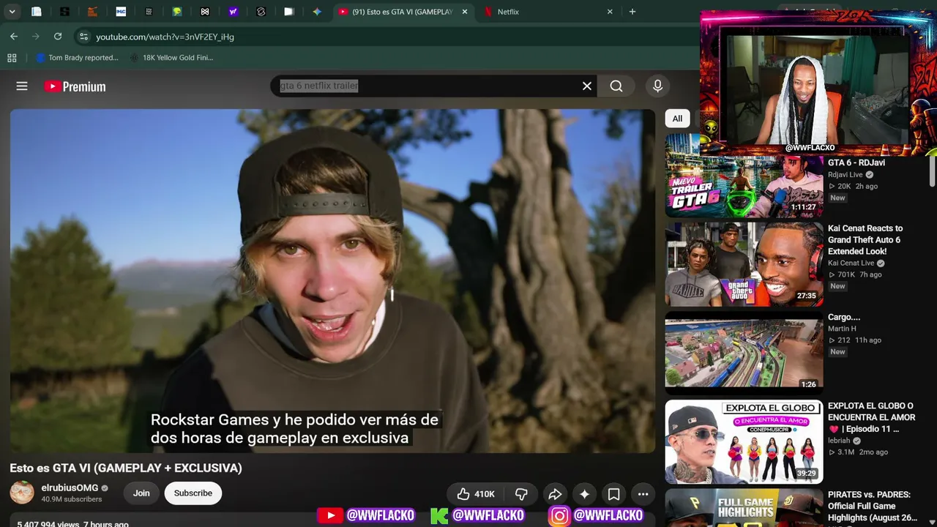The width and height of the screenshot is (937, 527).
Task: Switch to the blue MC pinned tab
Action: pyautogui.click(x=121, y=12)
